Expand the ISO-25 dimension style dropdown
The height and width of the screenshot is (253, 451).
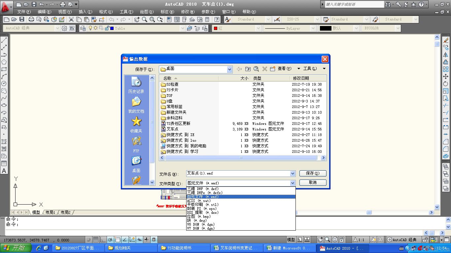[x=317, y=19]
